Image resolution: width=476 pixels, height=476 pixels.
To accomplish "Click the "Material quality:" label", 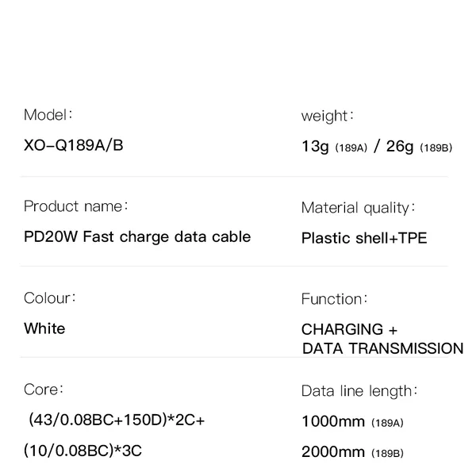I will [x=359, y=208].
